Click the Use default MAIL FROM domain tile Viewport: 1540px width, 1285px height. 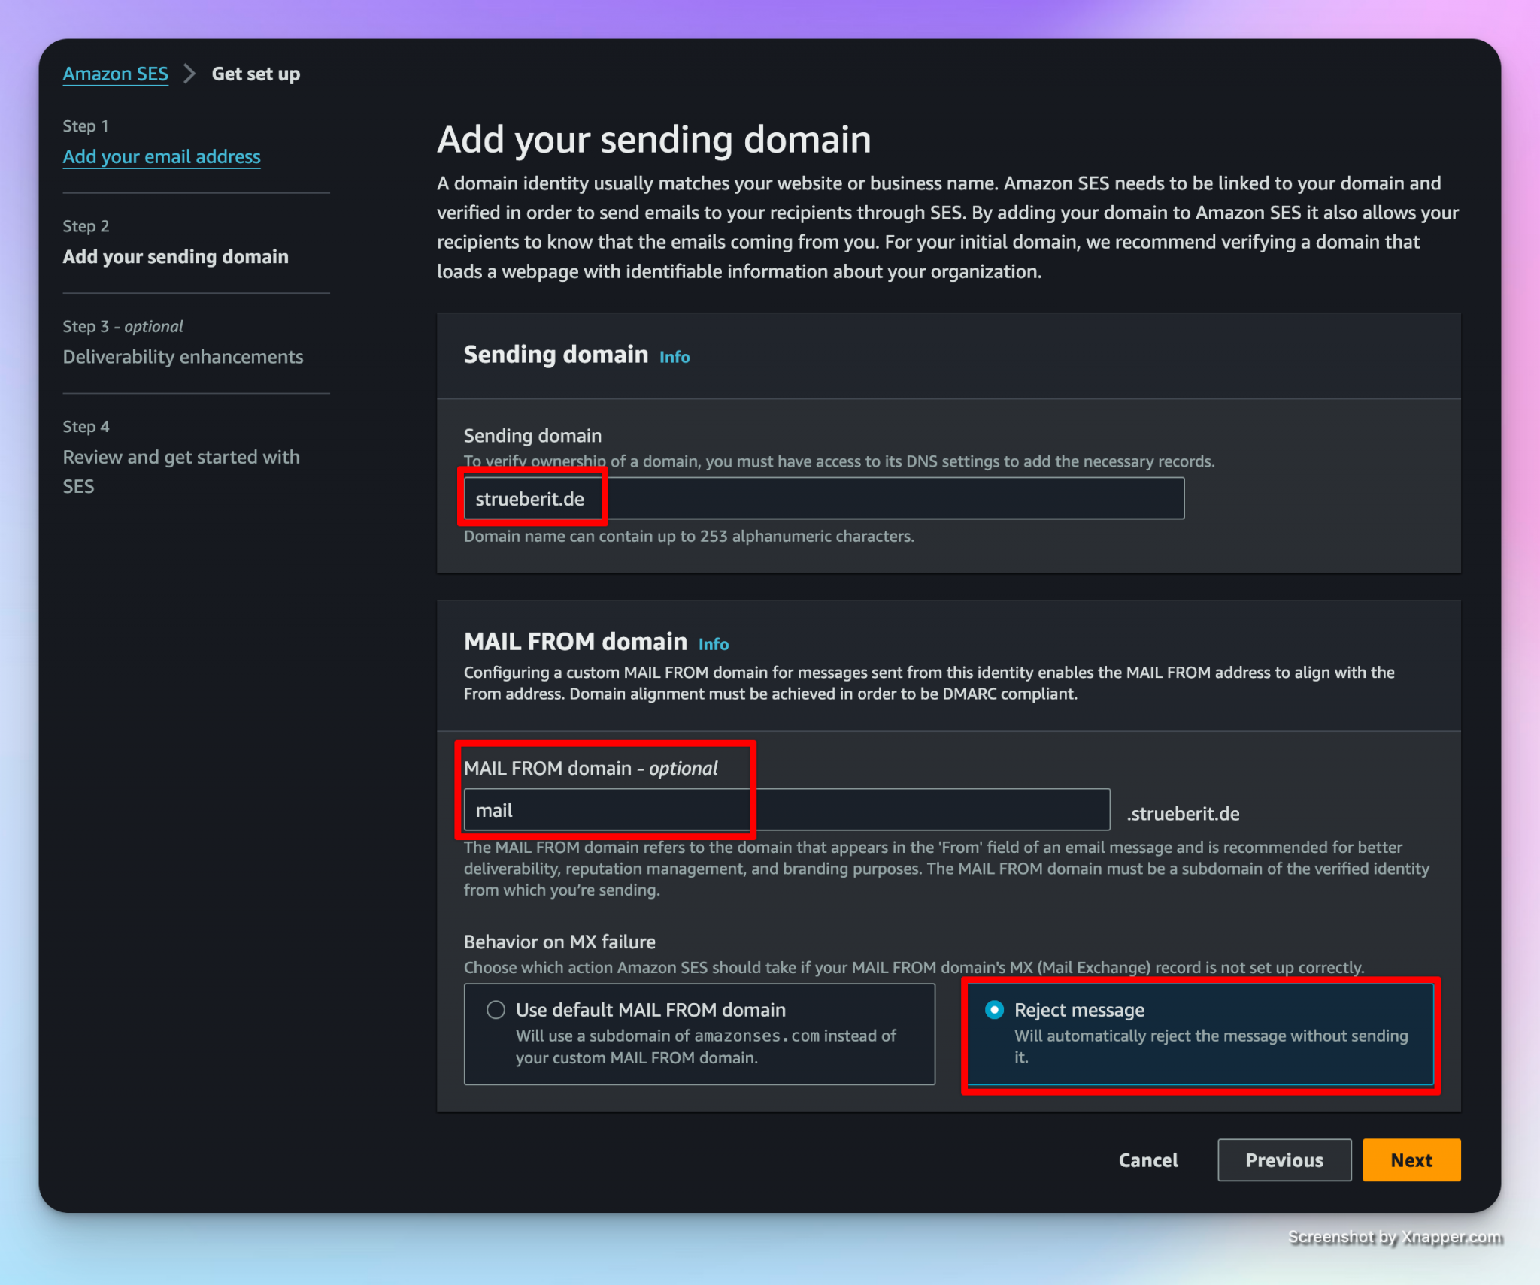[699, 1034]
